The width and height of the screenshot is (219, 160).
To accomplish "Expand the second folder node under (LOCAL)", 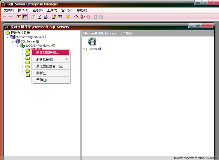I will click(x=22, y=54).
